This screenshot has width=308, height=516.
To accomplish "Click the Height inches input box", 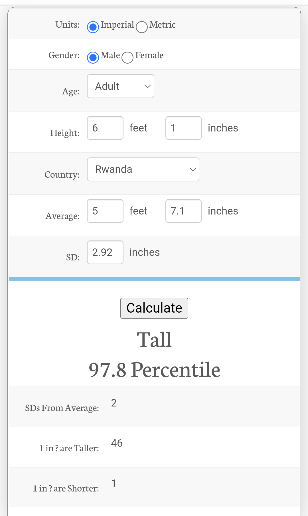I will (183, 128).
